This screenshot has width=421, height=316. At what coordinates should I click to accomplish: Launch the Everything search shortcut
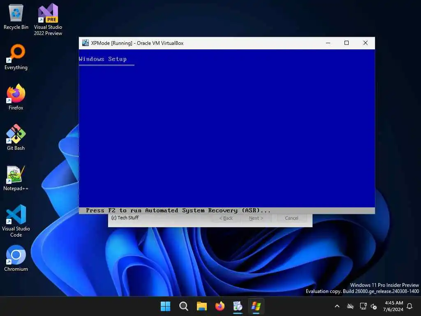[x=16, y=57]
